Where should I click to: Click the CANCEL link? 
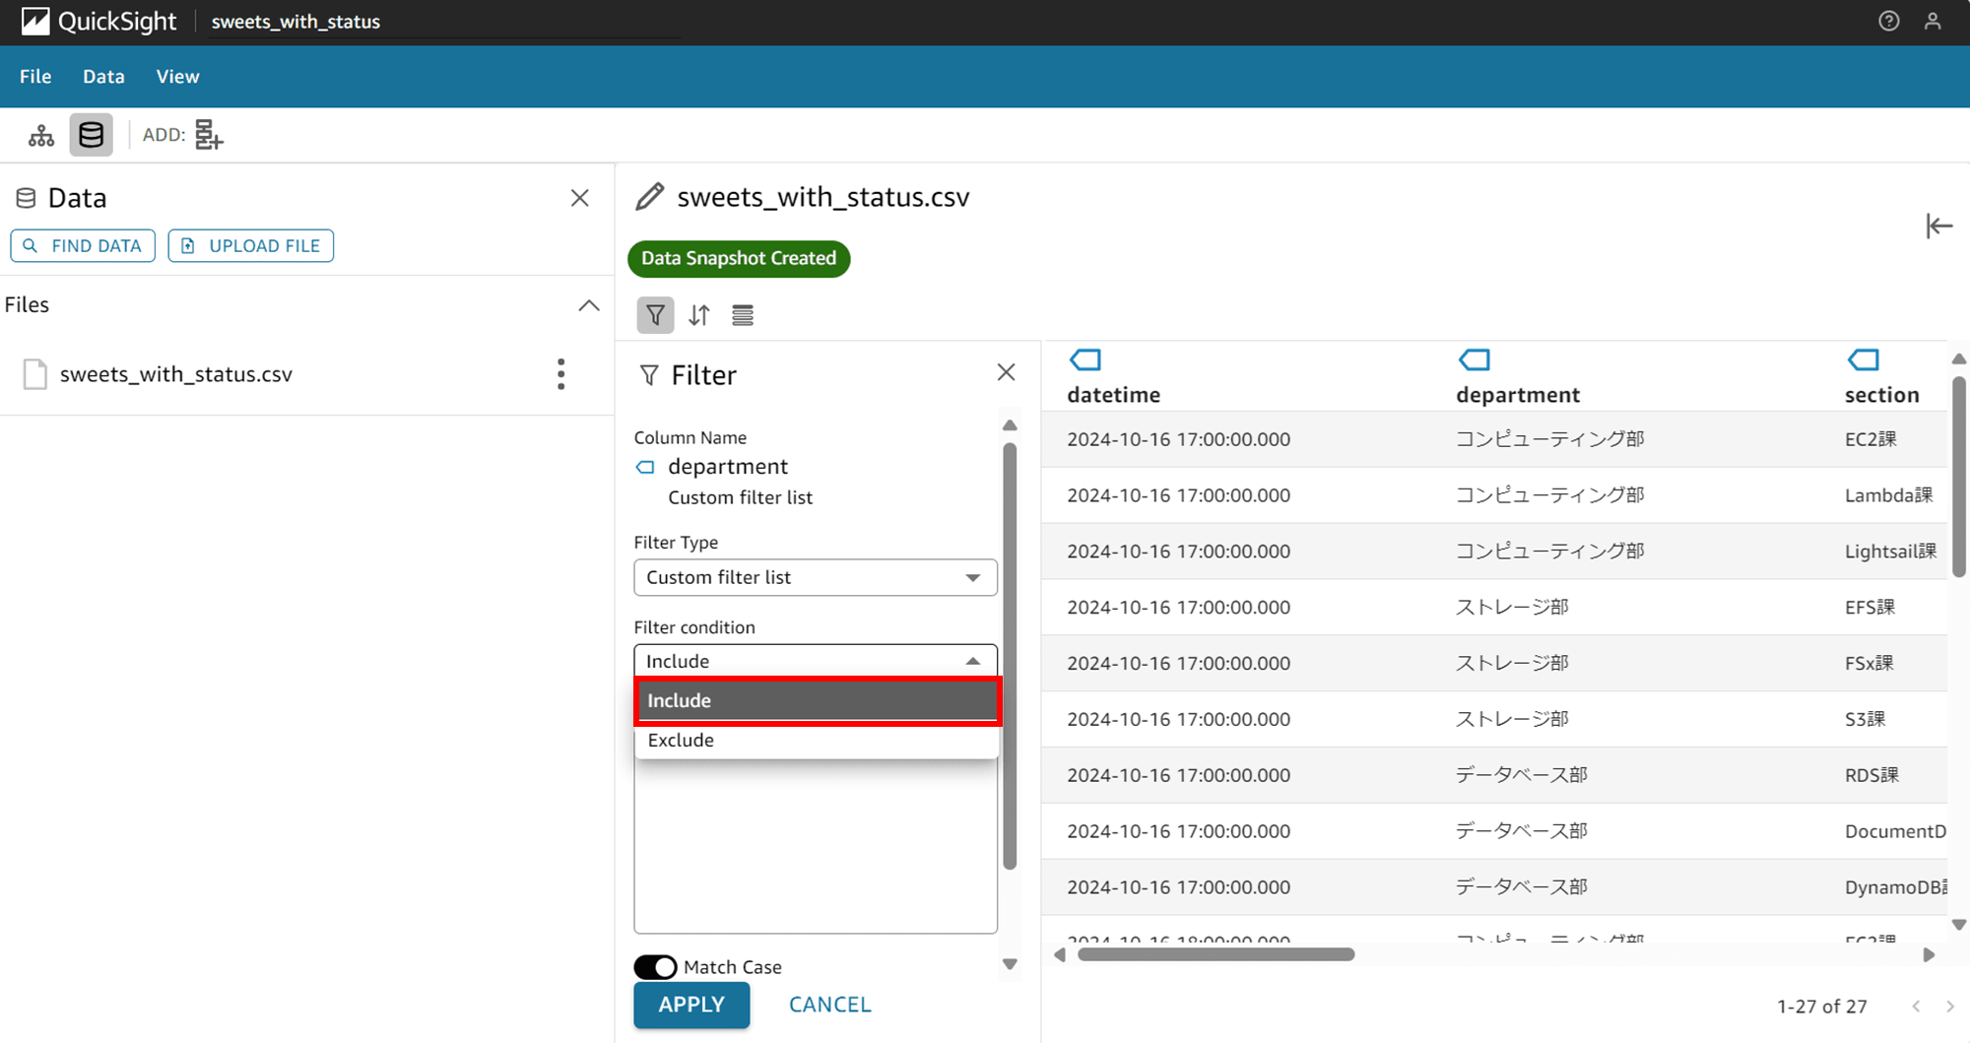coord(830,1005)
